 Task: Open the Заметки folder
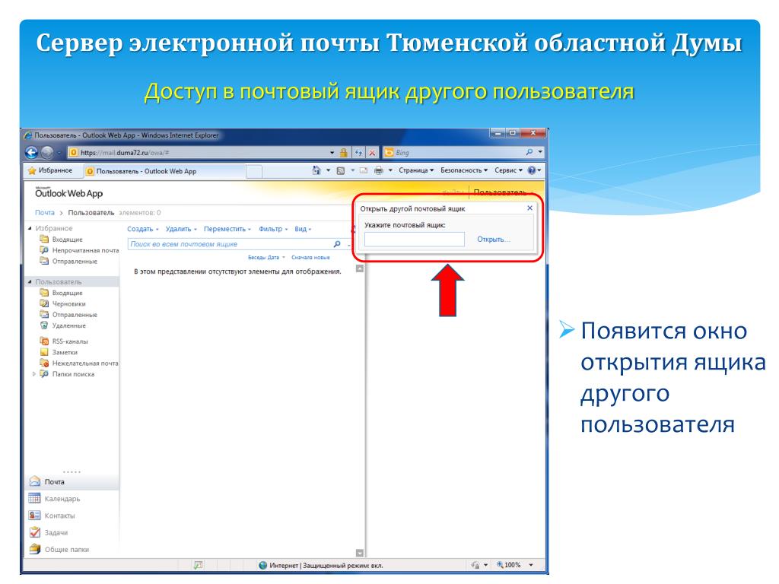coord(59,352)
